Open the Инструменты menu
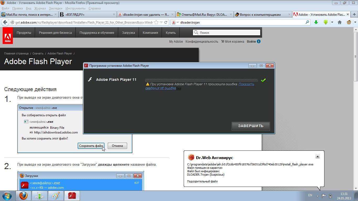This screenshot has height=201, width=358. 75,8
